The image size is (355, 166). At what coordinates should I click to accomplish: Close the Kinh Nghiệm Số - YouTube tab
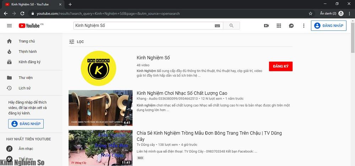pos(60,4)
